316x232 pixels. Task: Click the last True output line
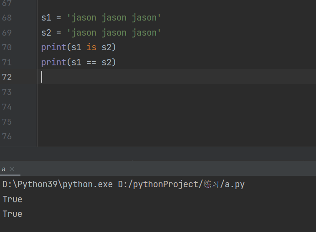12,214
